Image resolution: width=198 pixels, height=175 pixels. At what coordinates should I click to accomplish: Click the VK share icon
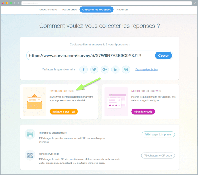click(126, 69)
